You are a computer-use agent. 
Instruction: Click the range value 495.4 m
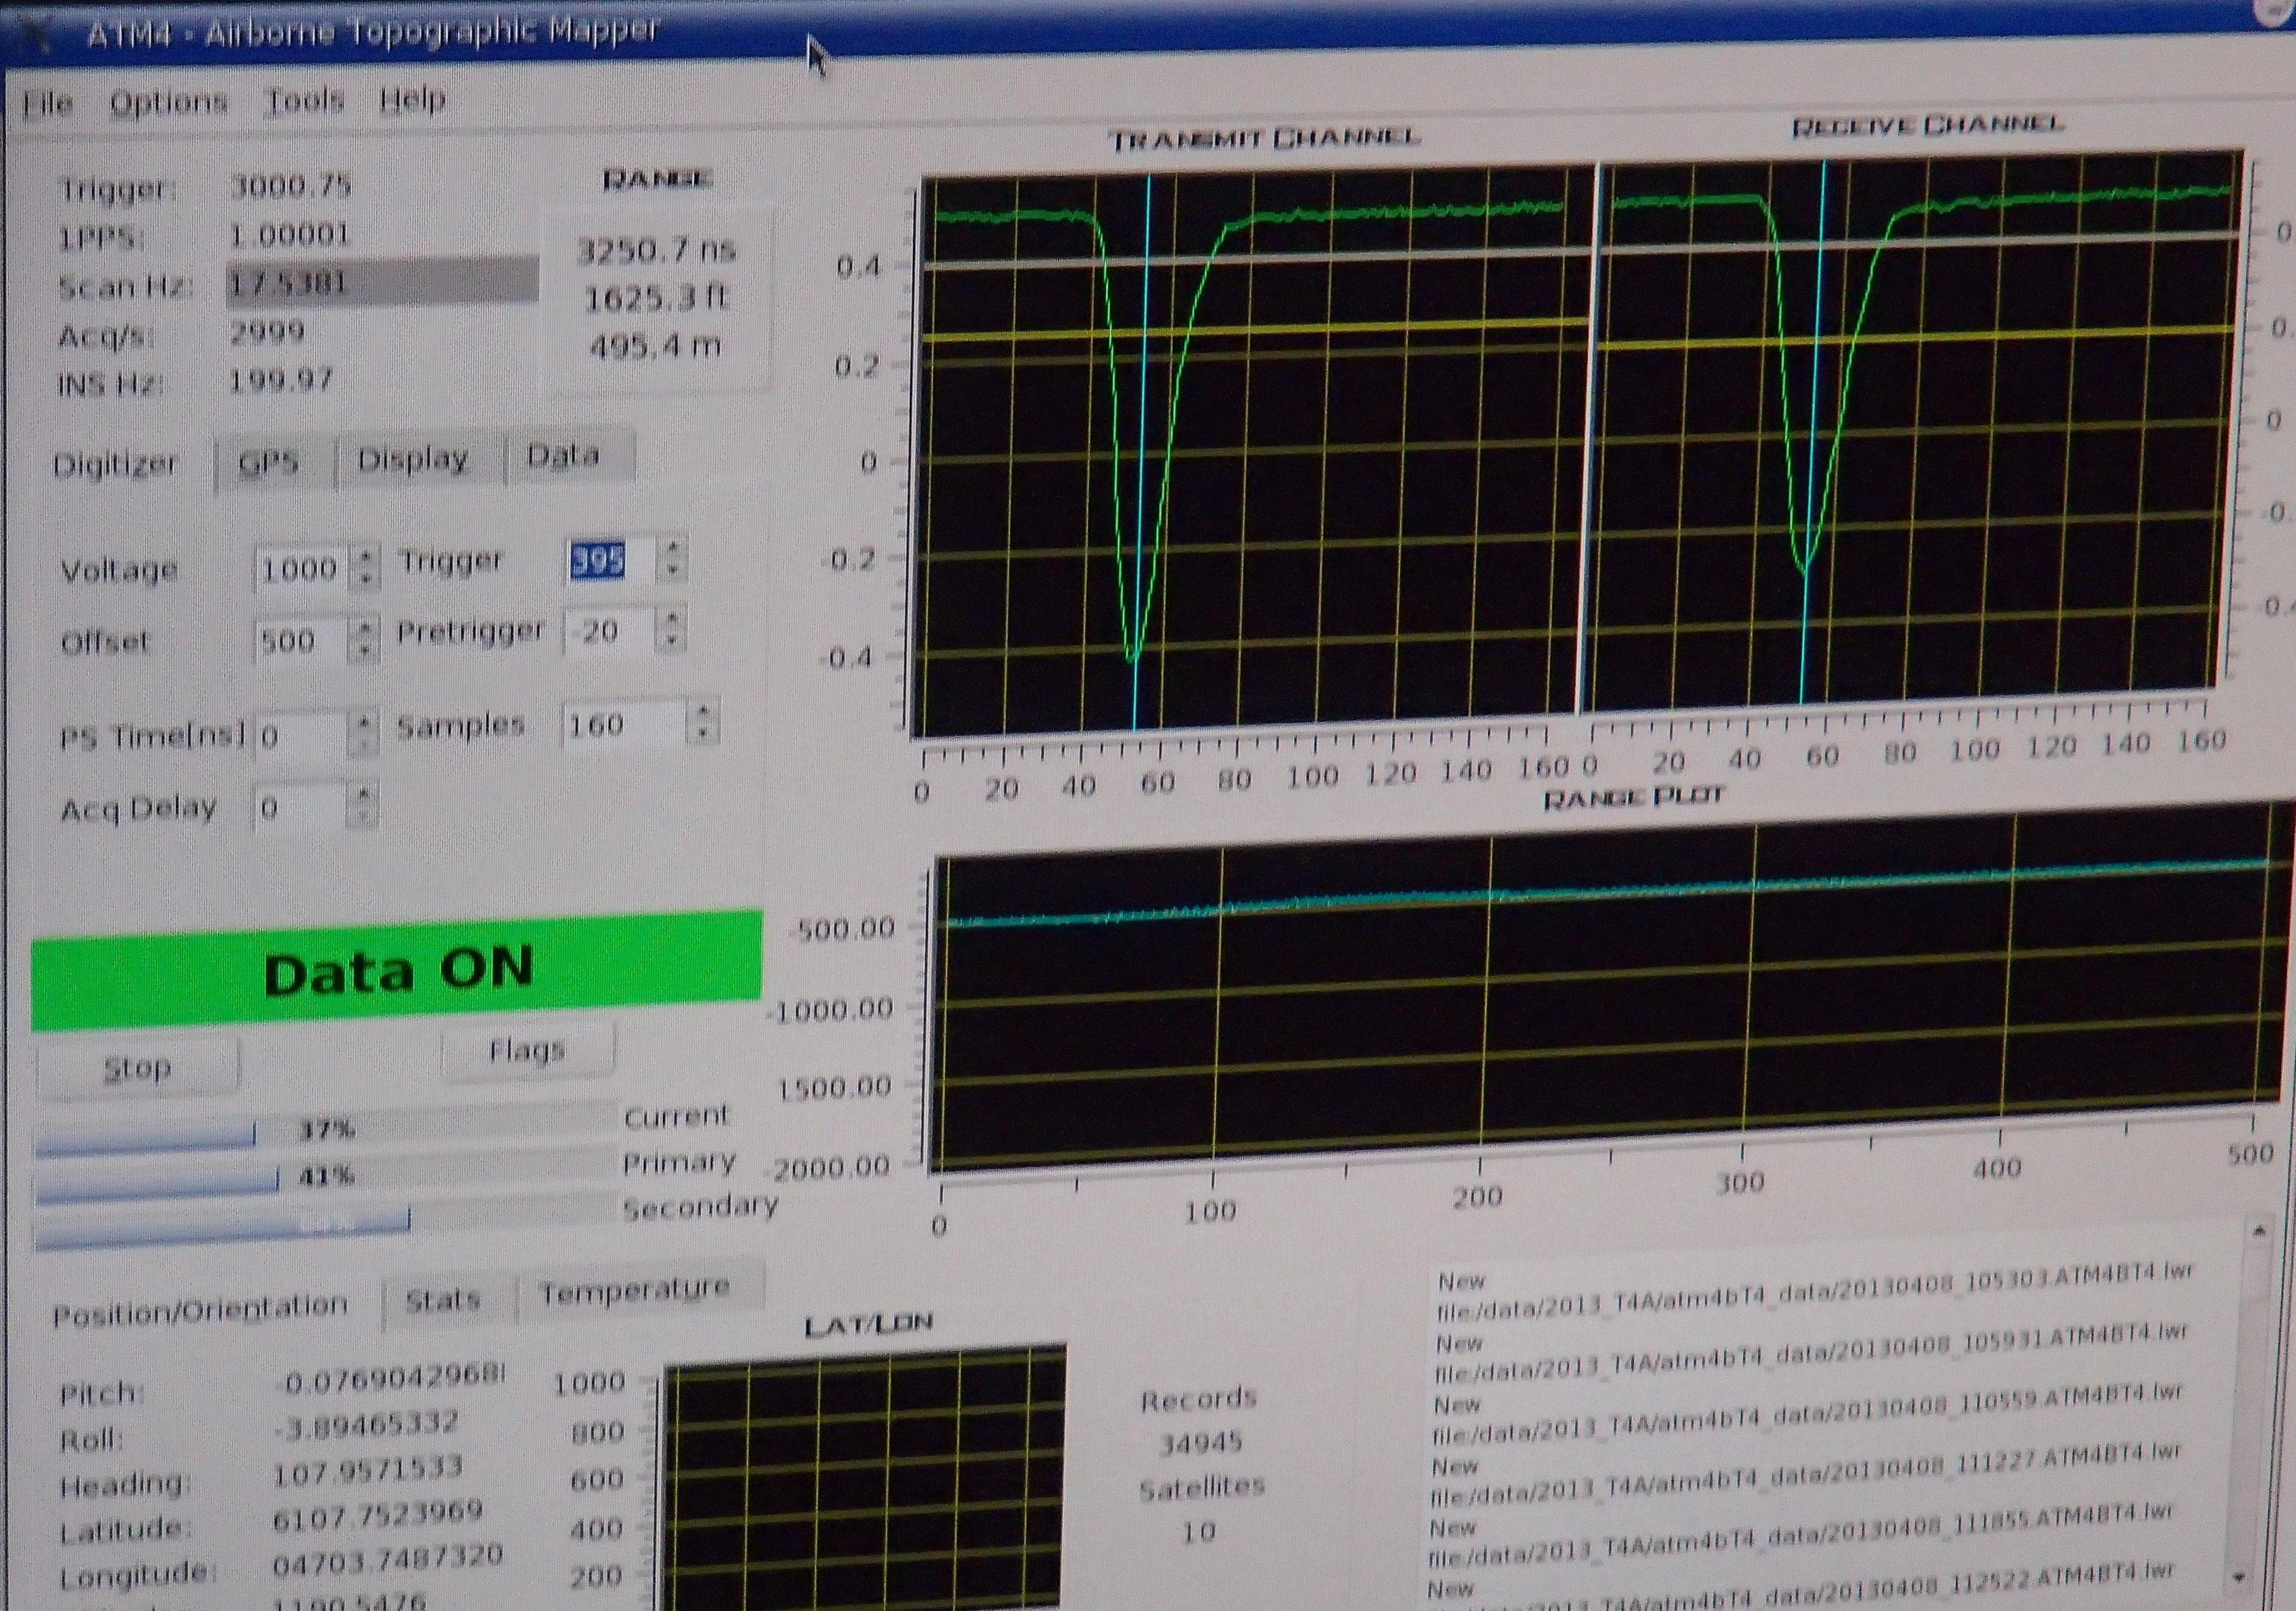coord(655,347)
